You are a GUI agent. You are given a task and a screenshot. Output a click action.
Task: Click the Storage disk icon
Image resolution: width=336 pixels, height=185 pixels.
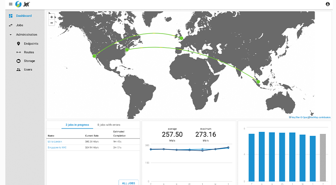18,61
